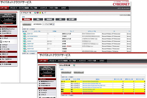Click the CYBERNET logo

click(x=121, y=4)
